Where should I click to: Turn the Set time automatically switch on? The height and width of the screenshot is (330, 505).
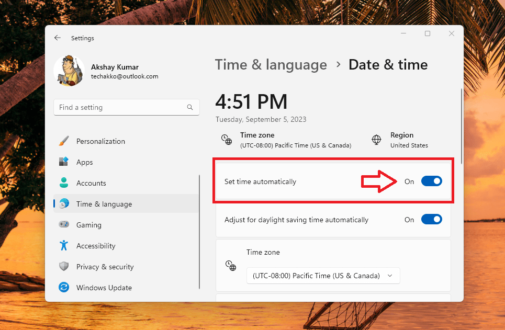point(431,181)
